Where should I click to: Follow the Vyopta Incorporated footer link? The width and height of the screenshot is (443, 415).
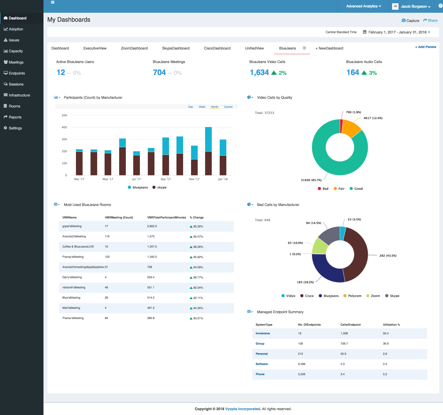point(242,409)
